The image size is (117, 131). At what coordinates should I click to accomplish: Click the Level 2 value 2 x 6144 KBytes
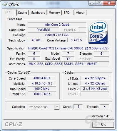pyautogui.click(x=95, y=89)
